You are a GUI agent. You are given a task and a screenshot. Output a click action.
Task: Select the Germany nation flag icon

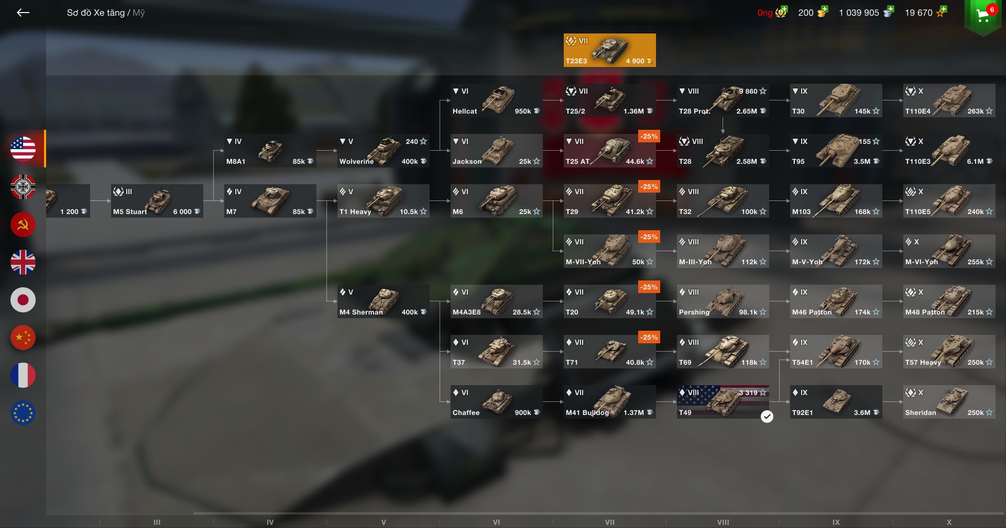(23, 187)
